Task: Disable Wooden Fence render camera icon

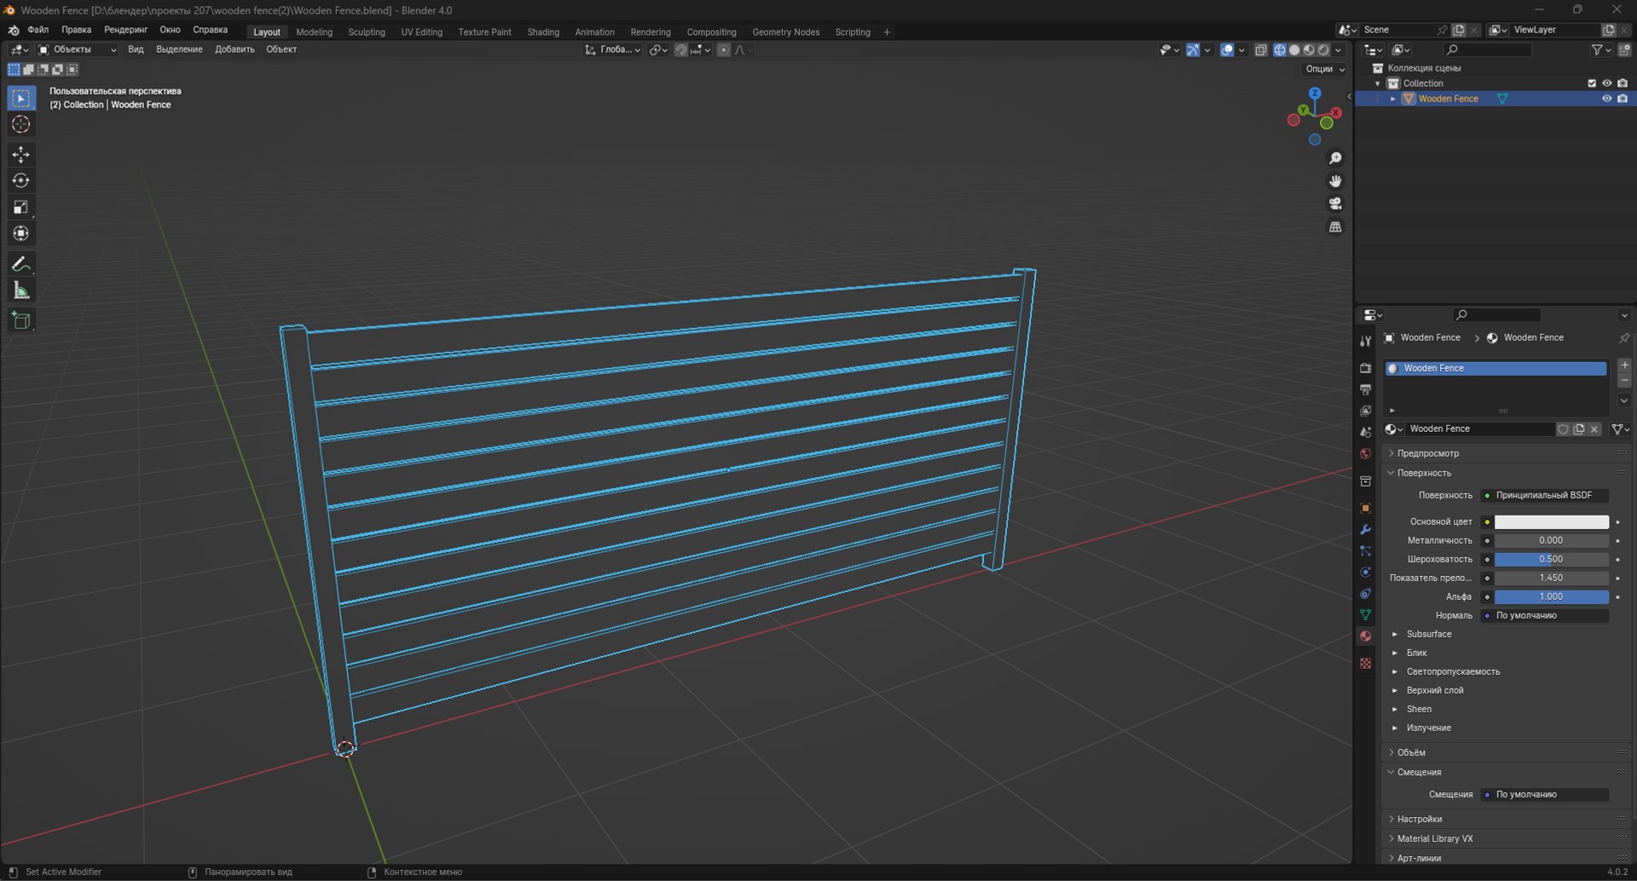Action: (1622, 99)
